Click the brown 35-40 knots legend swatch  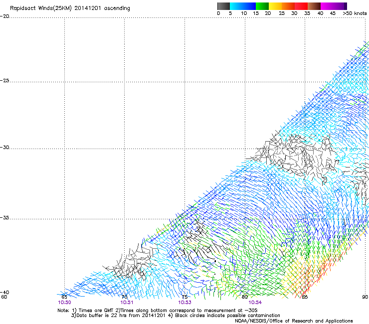pyautogui.click(x=314, y=6)
